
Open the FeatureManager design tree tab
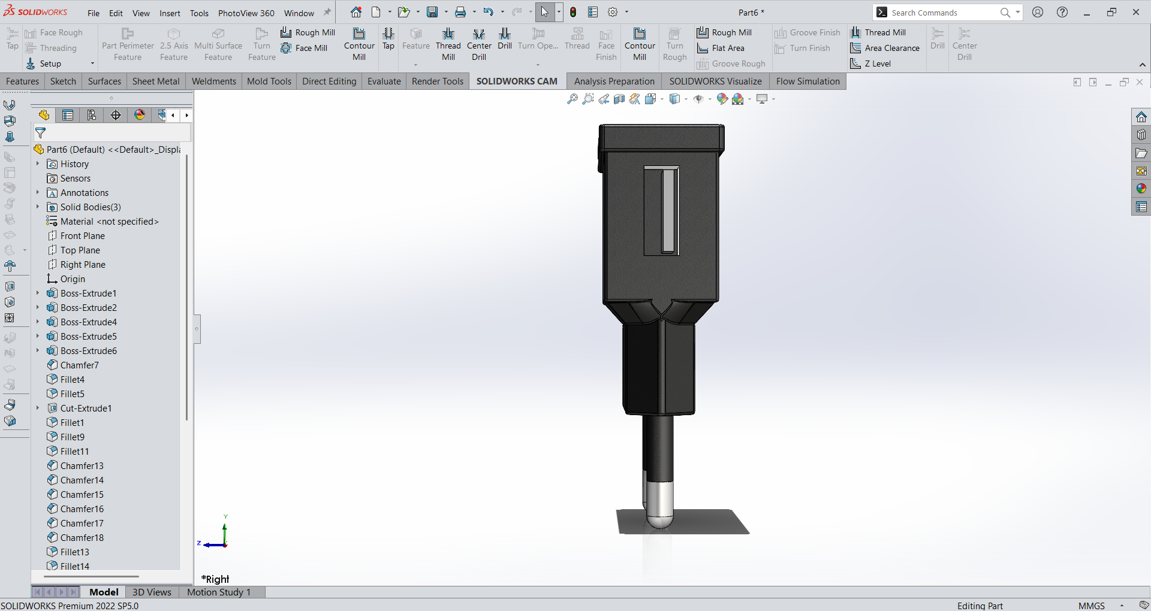tap(44, 115)
